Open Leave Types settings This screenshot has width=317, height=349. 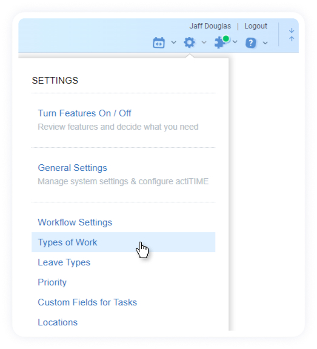(64, 262)
